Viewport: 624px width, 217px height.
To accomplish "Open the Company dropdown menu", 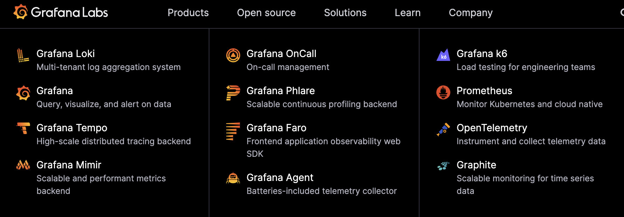I will pyautogui.click(x=471, y=13).
